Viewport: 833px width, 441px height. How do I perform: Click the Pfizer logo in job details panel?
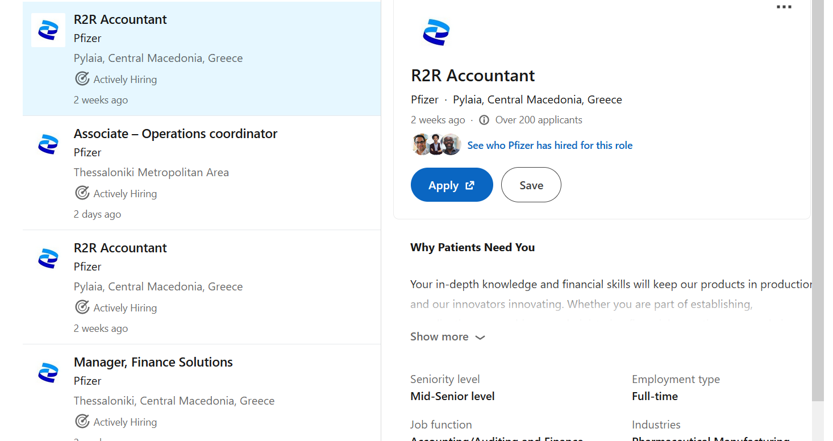(436, 32)
